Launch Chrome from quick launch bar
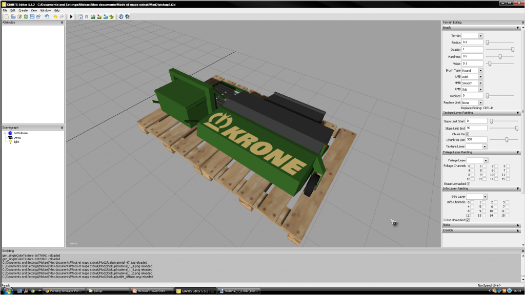This screenshot has height=295, width=525. [33, 291]
